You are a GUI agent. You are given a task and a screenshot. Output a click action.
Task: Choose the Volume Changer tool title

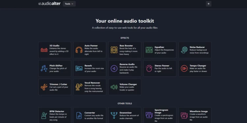coord(128,84)
